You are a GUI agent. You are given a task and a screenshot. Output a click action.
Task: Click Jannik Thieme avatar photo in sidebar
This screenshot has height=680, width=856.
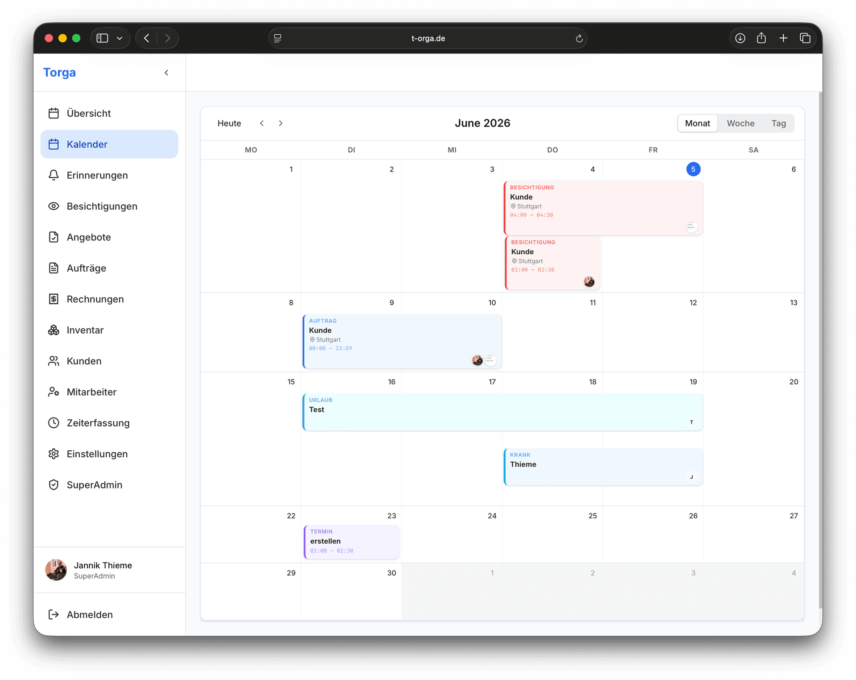pyautogui.click(x=56, y=570)
